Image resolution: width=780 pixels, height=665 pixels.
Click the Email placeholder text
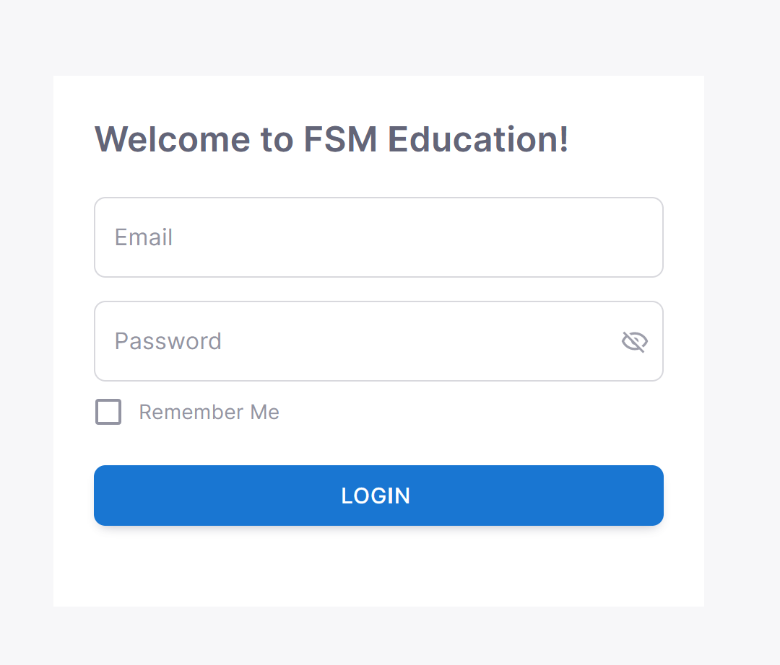[x=144, y=237]
